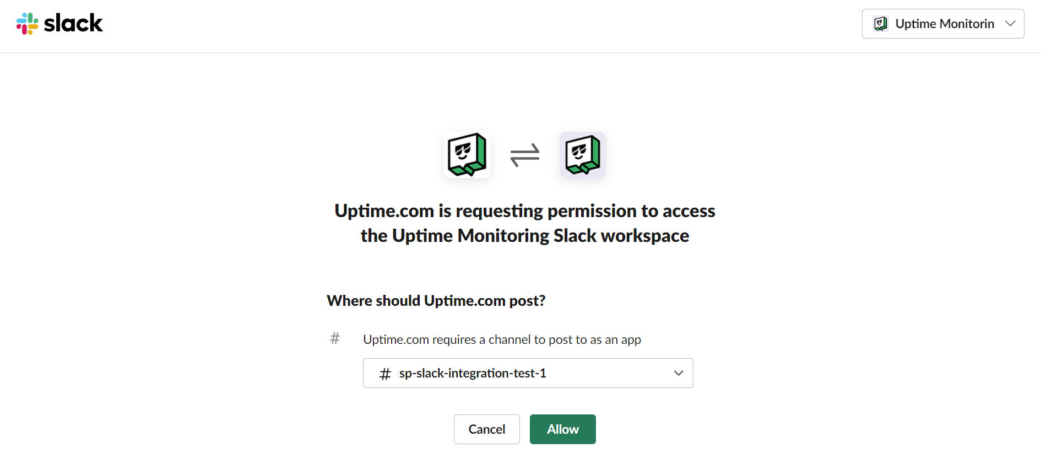Click the slack wordmark text

click(73, 24)
